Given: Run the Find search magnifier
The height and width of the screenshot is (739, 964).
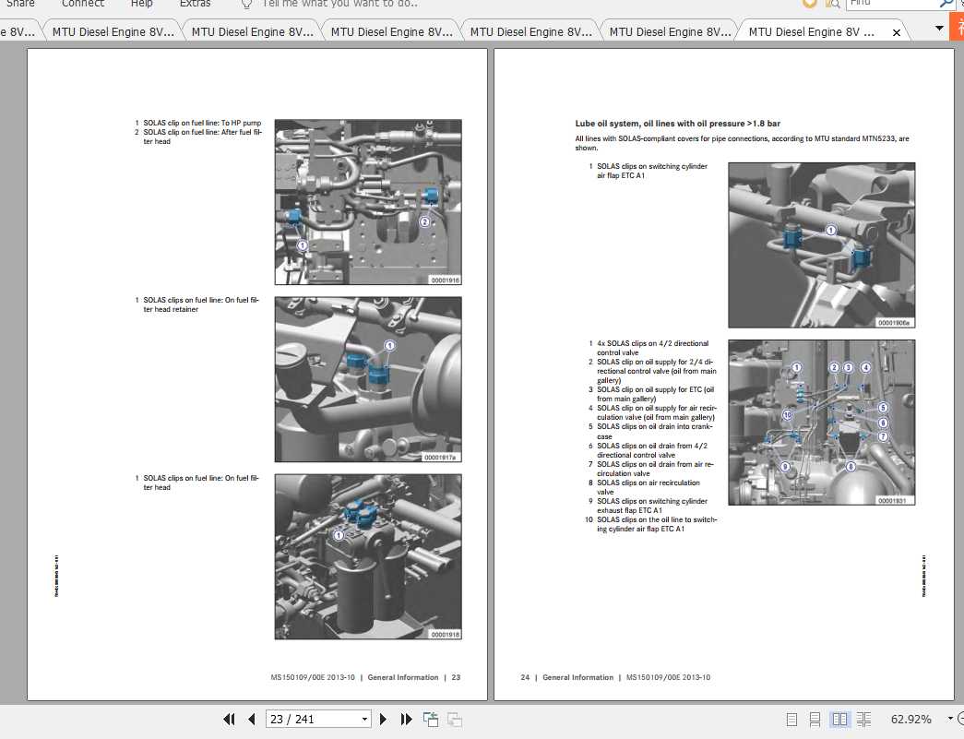Looking at the screenshot, I should click(947, 4).
